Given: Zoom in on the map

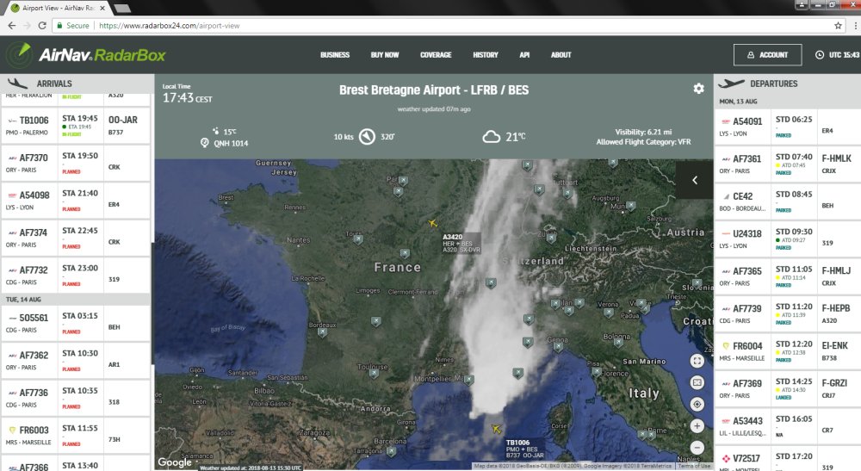Looking at the screenshot, I should [697, 426].
